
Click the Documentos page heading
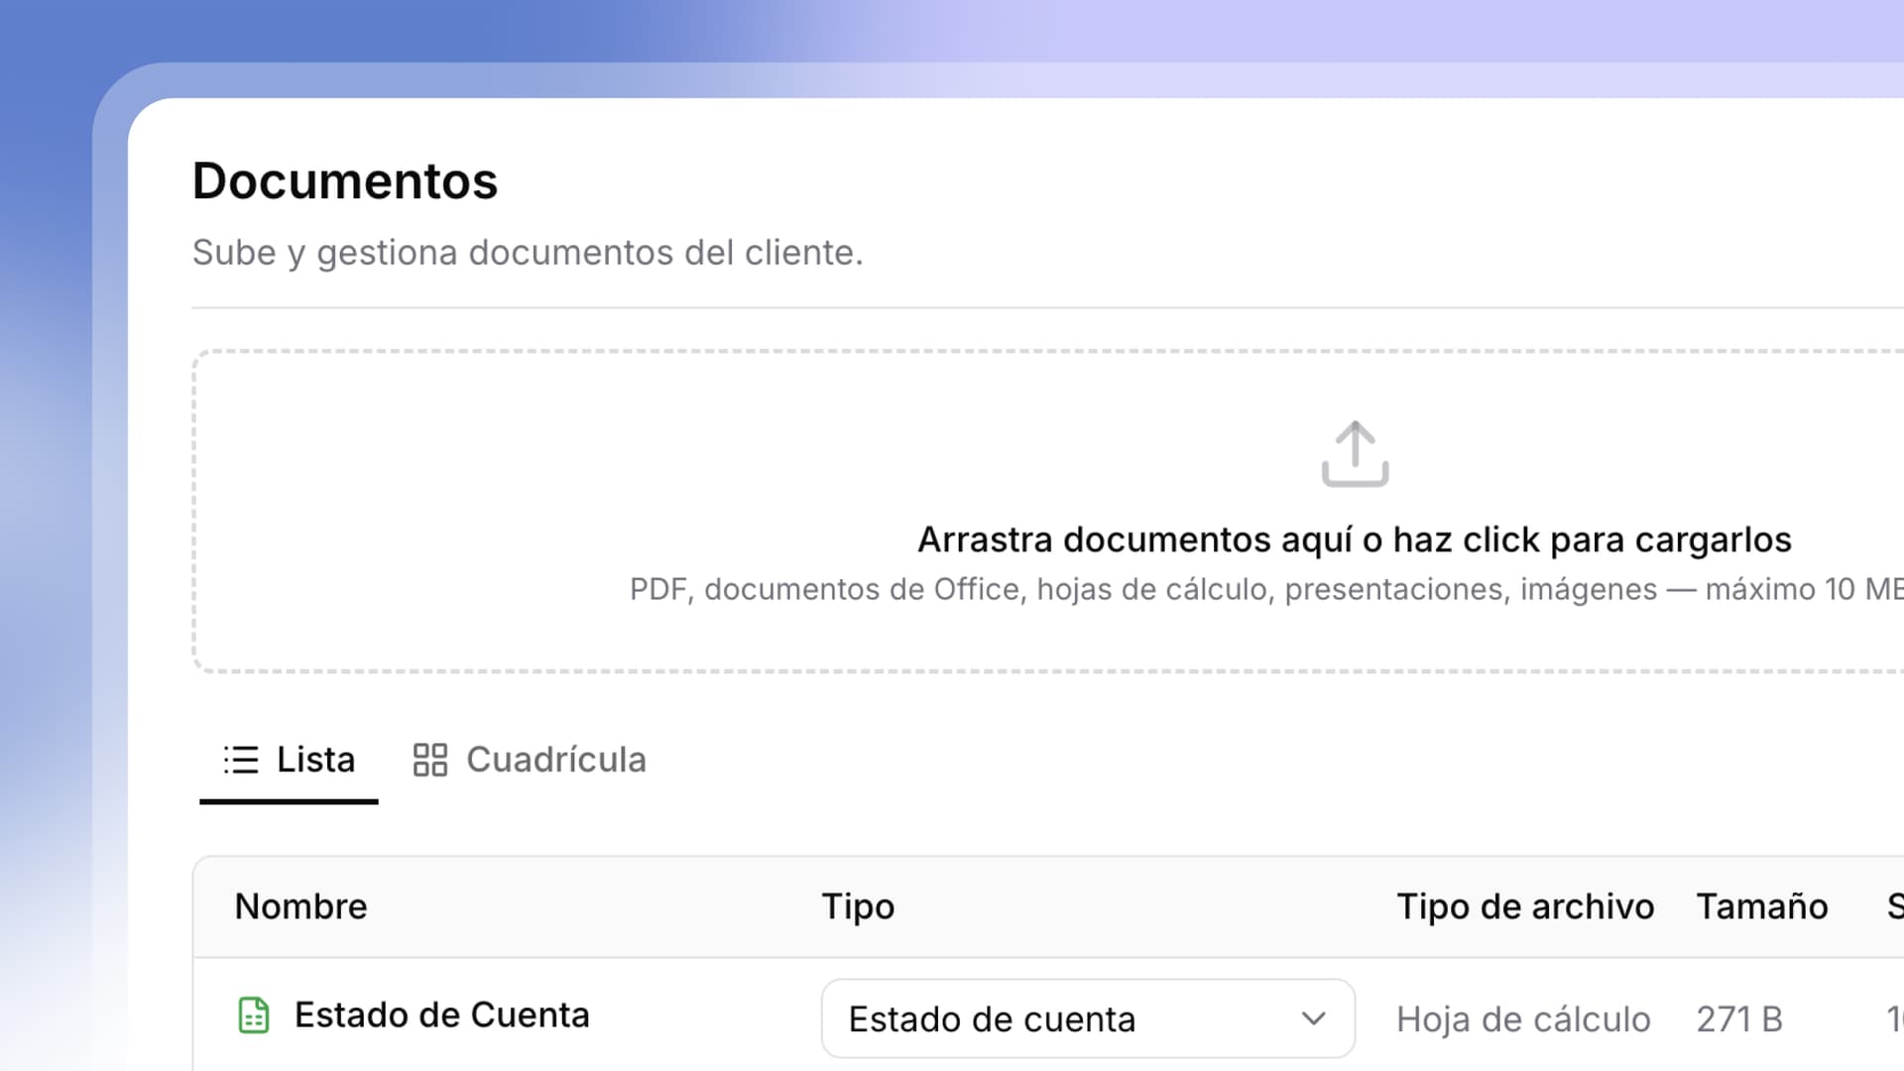pyautogui.click(x=345, y=180)
